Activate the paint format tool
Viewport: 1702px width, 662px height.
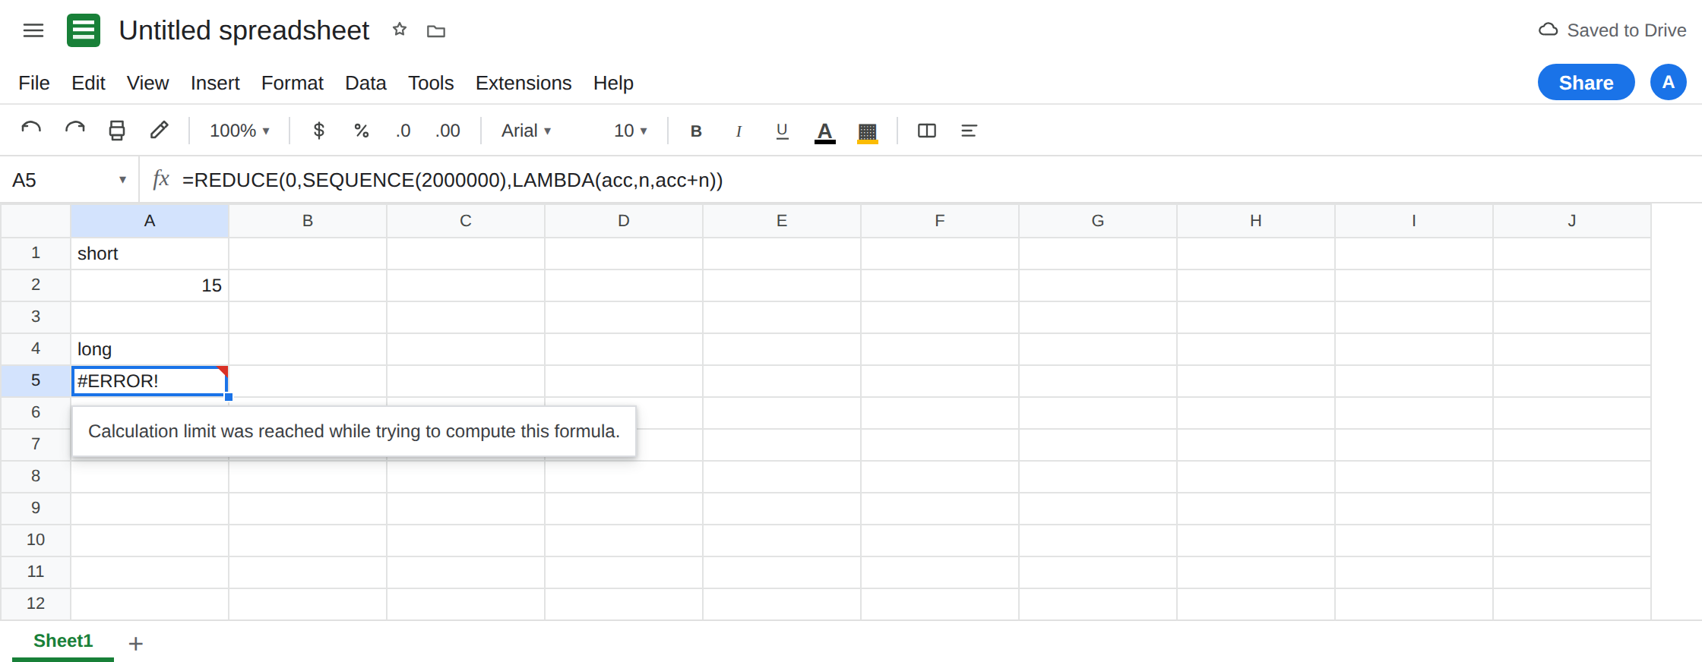point(159,131)
